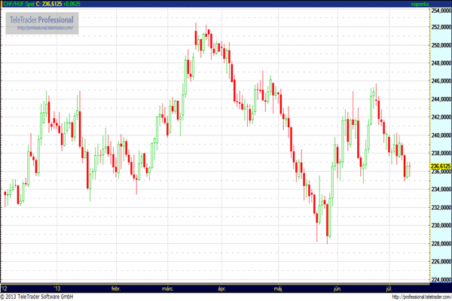Screen dimensions: 452x301
Task: Select the febr. marker on time axis
Action: pos(115,288)
